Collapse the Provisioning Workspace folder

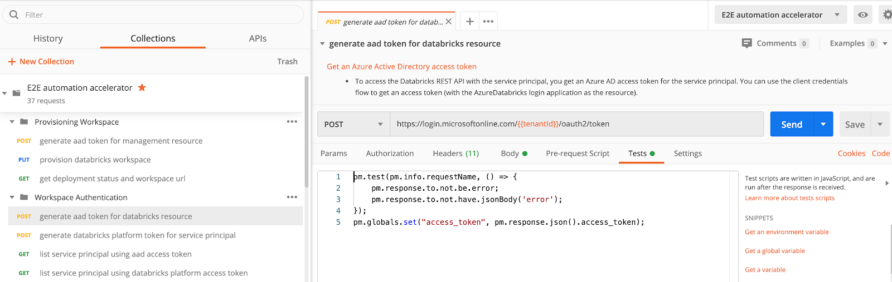coord(12,122)
